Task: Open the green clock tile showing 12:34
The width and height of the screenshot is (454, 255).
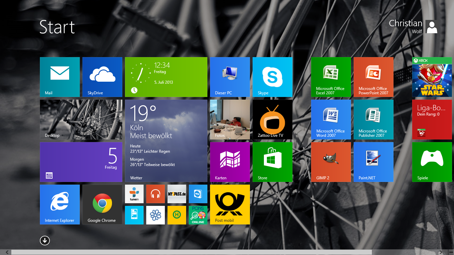Action: click(x=166, y=77)
